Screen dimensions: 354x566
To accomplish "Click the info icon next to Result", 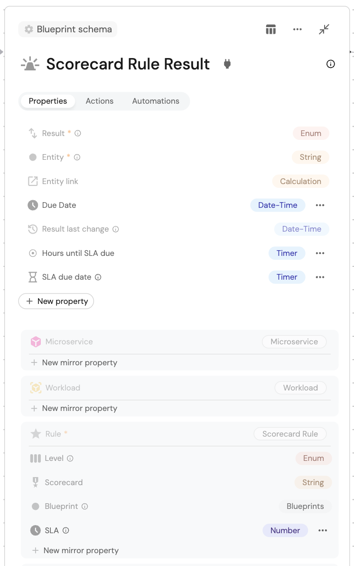I will point(78,134).
